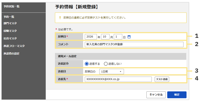Open 予約状況一覧 in the sidebar
The width and height of the screenshot is (200, 102).
pos(11,6)
